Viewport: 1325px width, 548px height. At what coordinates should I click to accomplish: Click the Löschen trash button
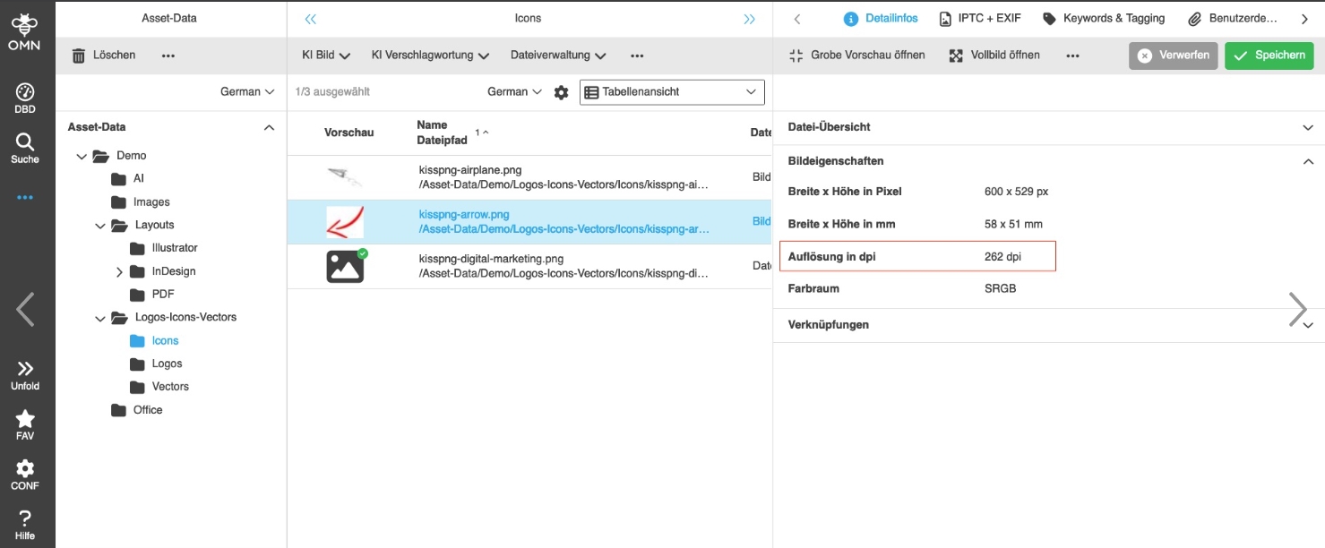point(104,56)
